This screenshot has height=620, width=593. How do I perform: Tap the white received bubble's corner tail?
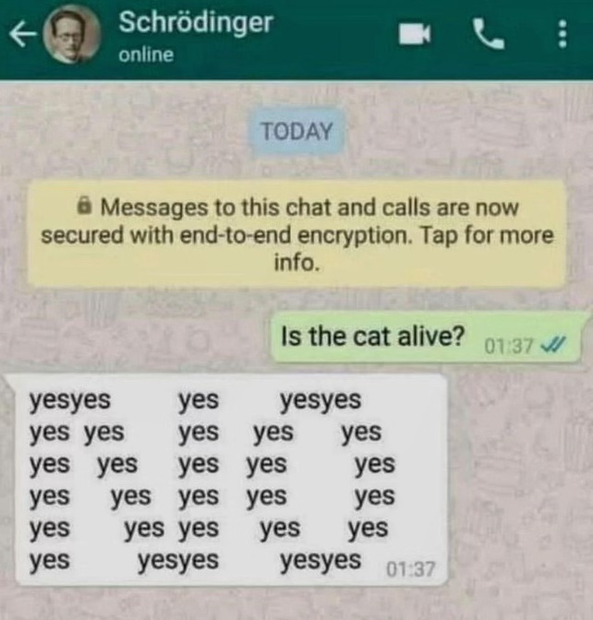pos(10,381)
